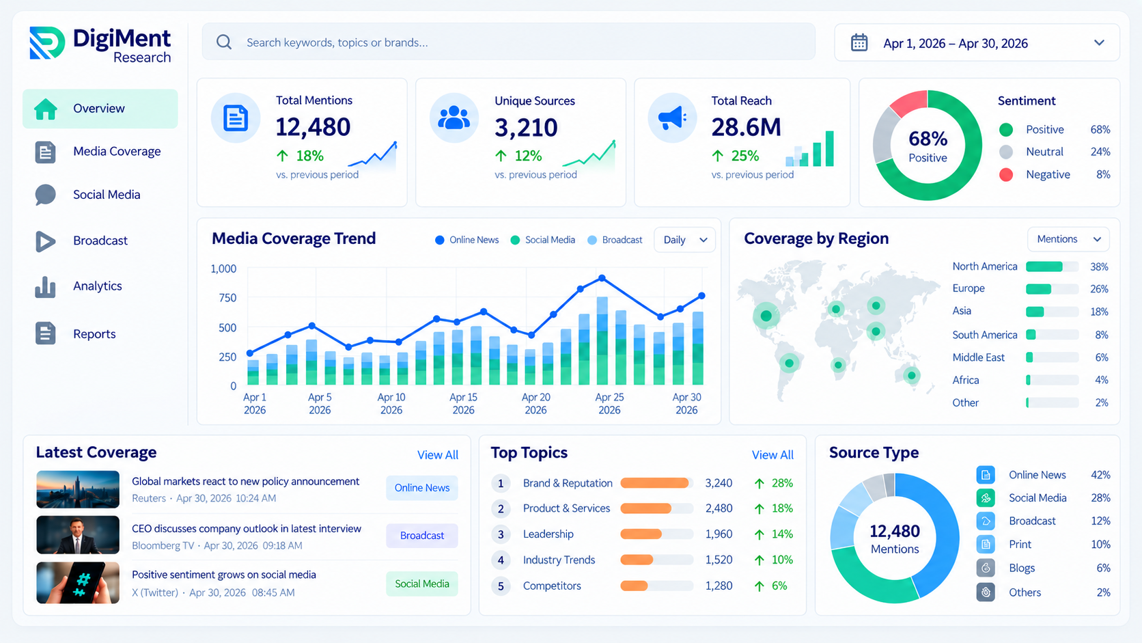Select the Overview menu item
The width and height of the screenshot is (1142, 643).
pos(100,109)
